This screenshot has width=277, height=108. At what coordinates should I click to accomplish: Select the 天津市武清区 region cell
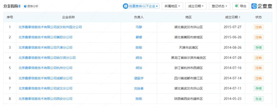coord(189,48)
